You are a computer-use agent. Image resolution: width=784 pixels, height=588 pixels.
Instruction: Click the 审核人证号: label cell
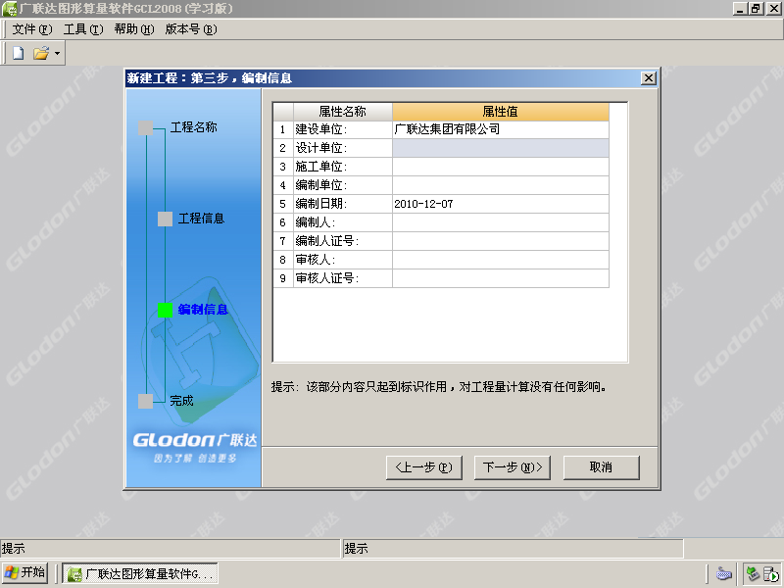(342, 278)
